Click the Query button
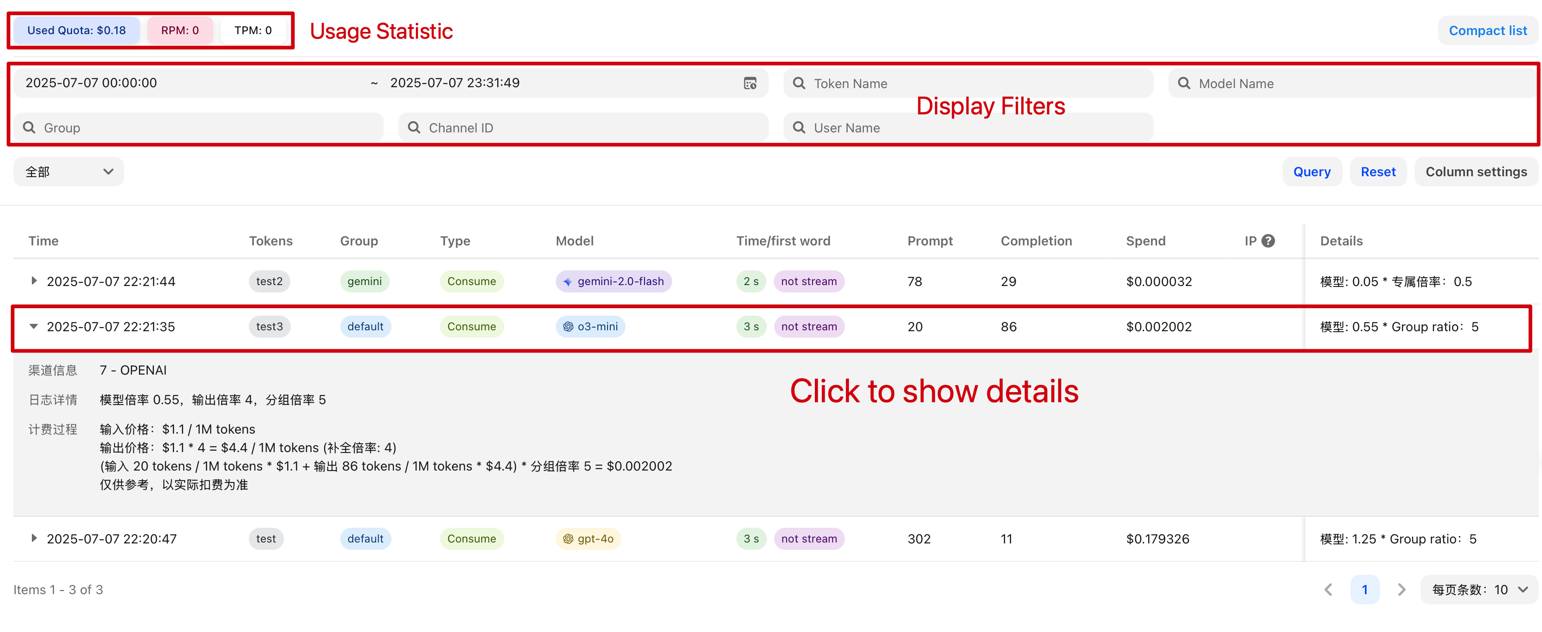The height and width of the screenshot is (632, 1542). click(x=1312, y=172)
